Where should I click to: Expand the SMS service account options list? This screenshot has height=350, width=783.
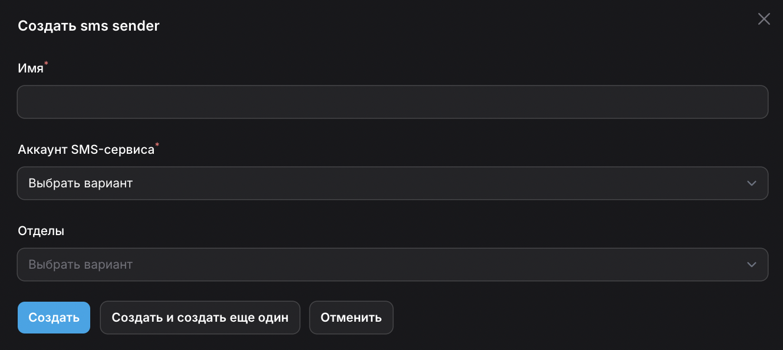click(392, 183)
